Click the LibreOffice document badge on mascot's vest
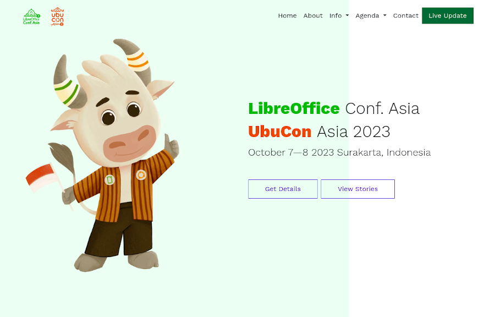The width and height of the screenshot is (495, 317). [109, 179]
